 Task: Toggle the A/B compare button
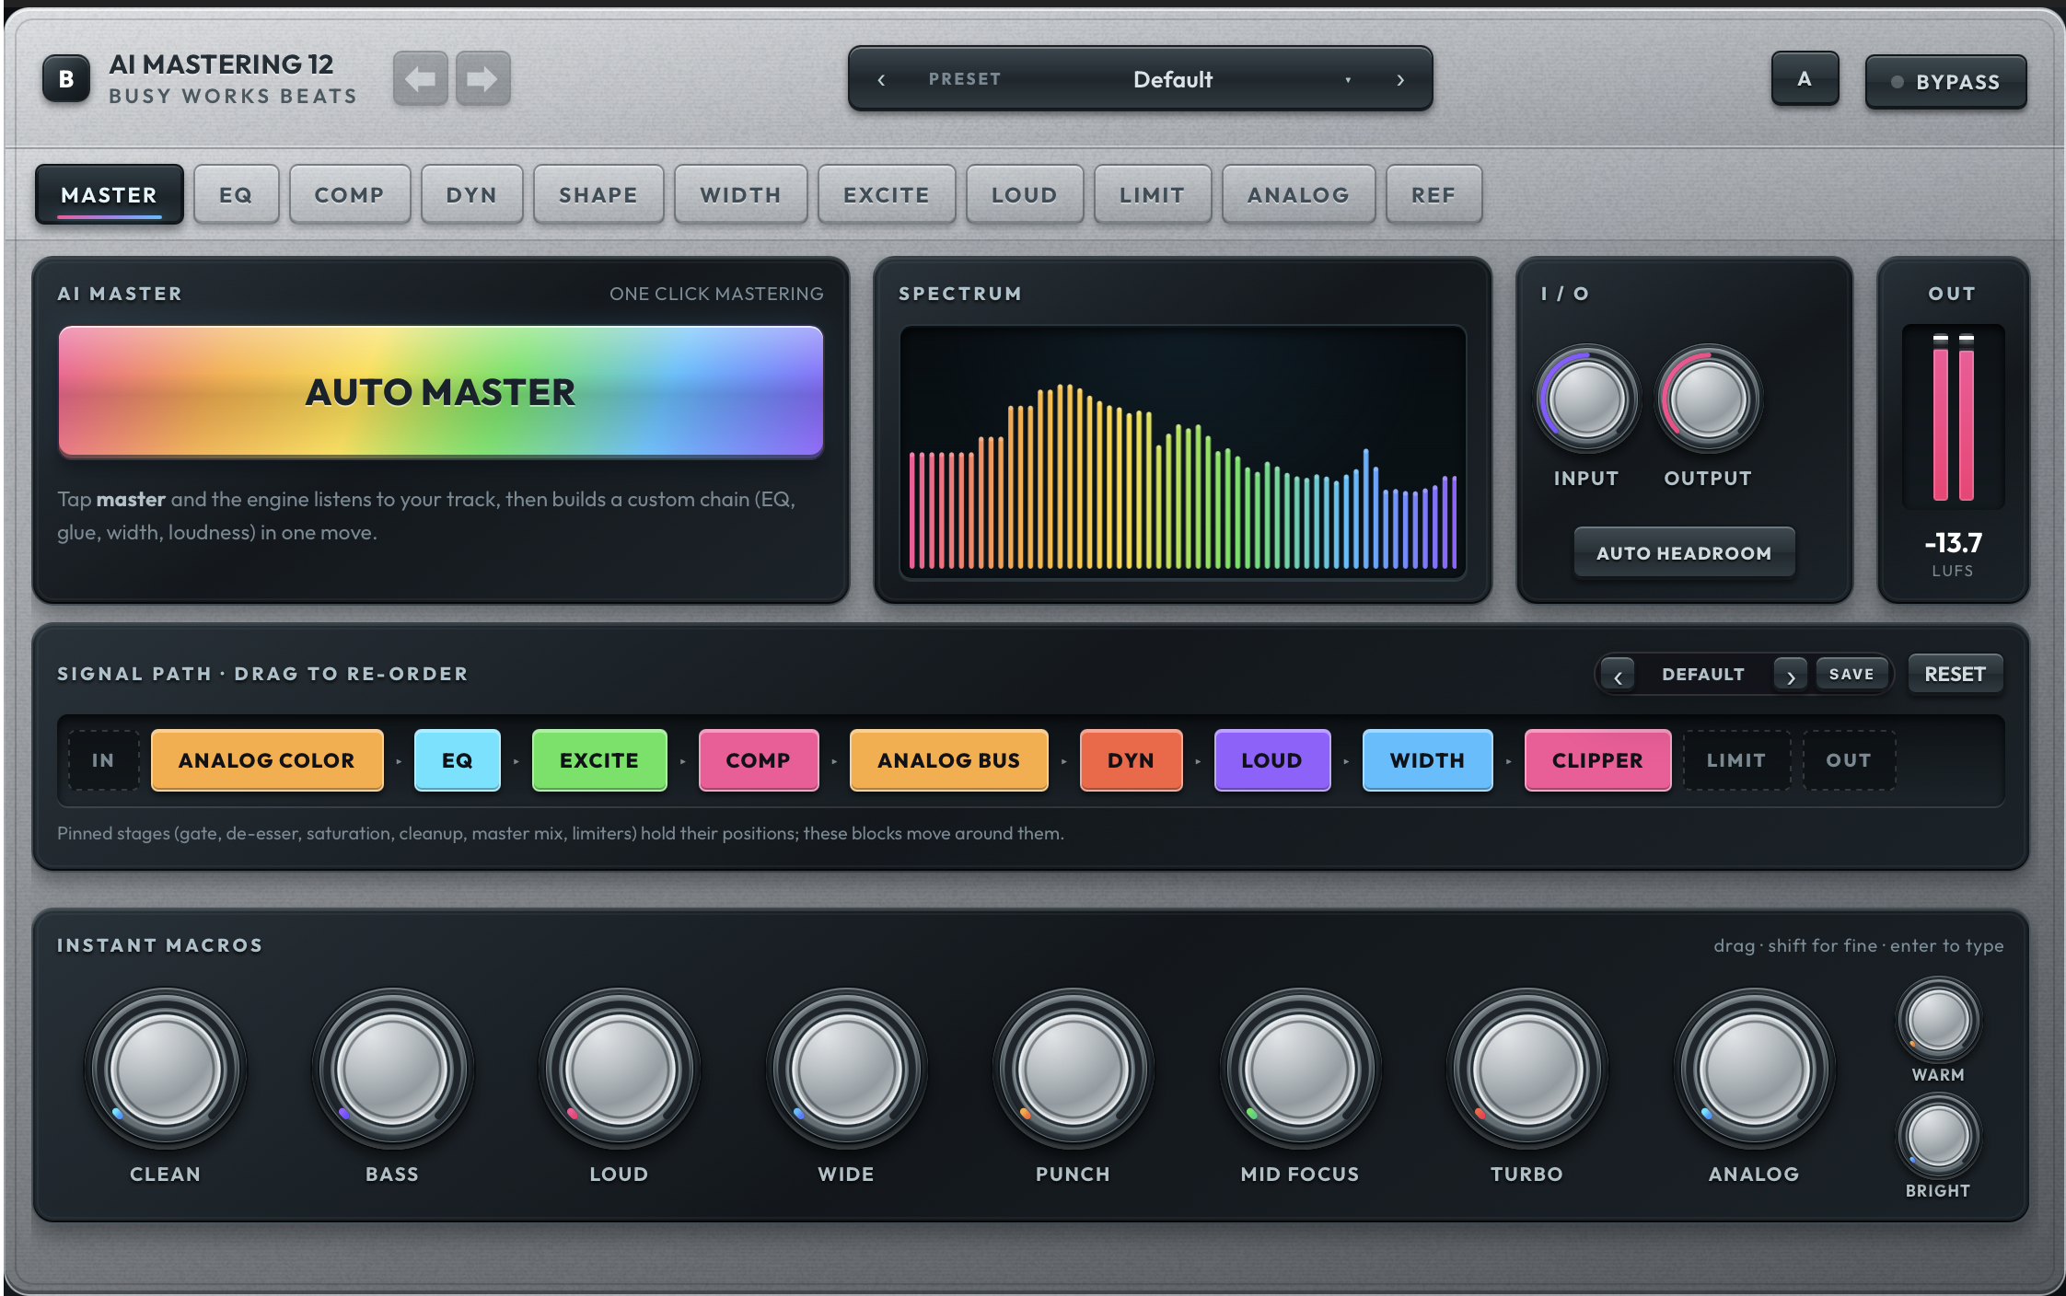click(1805, 79)
